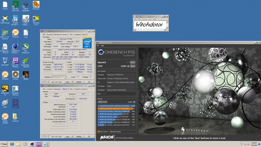Toggle the Details arrow in the Ranking panel
The image size is (261, 147).
[134, 102]
